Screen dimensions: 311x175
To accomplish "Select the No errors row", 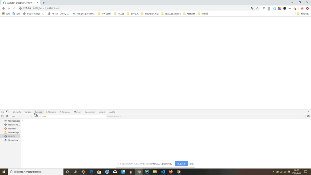I will 10,129.
